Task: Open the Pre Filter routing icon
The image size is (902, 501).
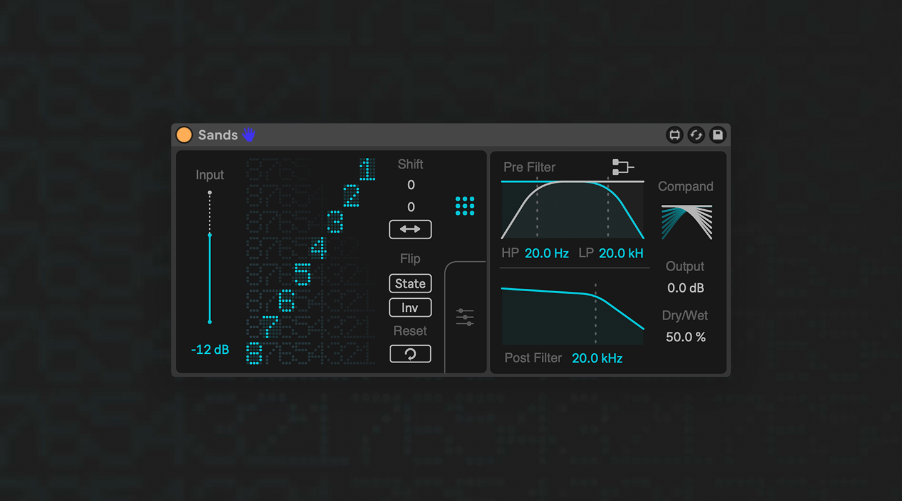Action: point(623,167)
